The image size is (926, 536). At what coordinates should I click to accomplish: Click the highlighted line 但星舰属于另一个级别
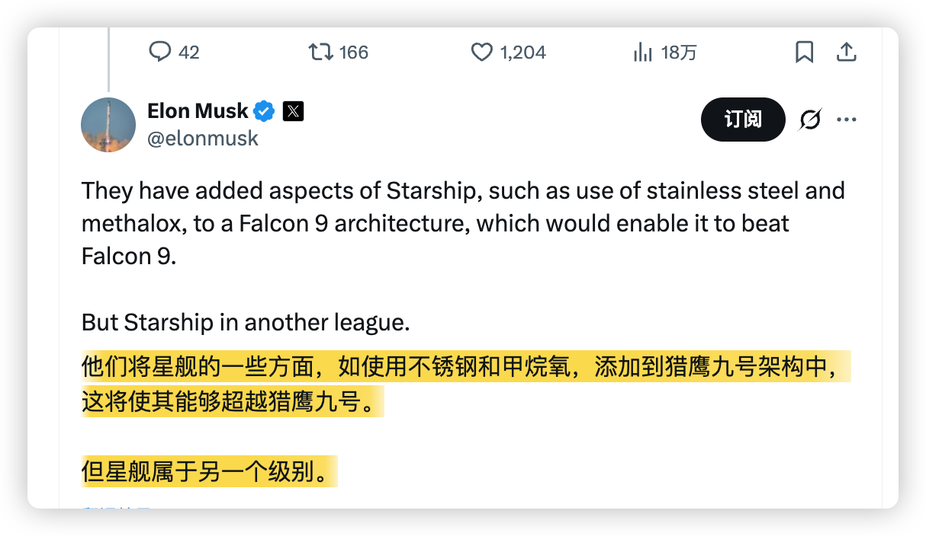208,471
